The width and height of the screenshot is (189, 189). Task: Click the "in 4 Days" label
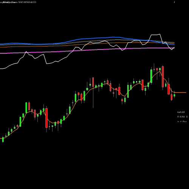pos(182,121)
